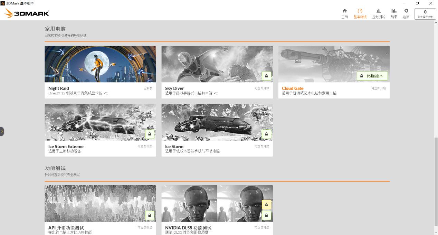Open the Ice Storm Extreme thumbnail
This screenshot has width=438, height=235.
point(100,122)
